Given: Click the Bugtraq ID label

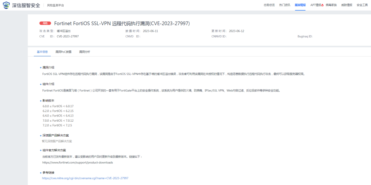Looking at the screenshot, I should click(305, 36).
